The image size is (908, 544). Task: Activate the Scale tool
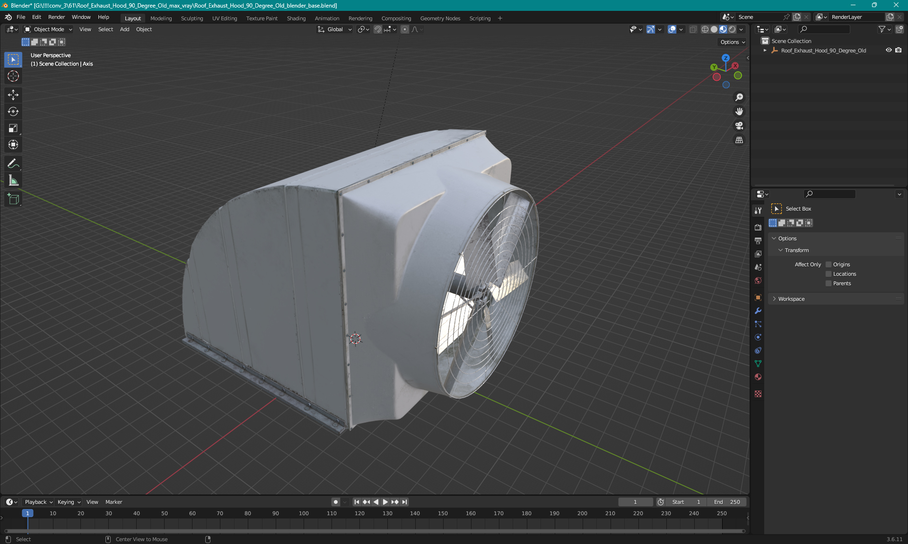[x=13, y=128]
